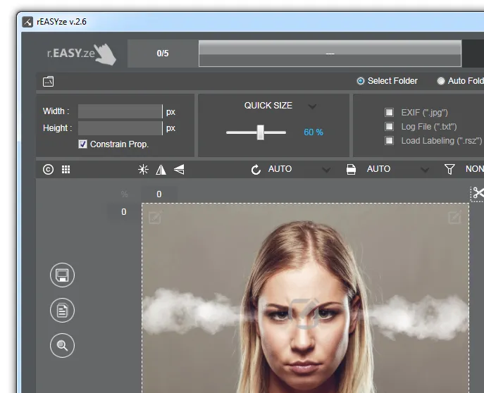Open the rotation AUTO dropdown
484x393 pixels.
325,170
